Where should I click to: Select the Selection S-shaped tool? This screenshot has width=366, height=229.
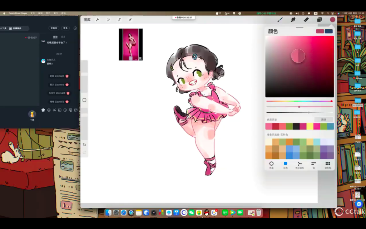click(x=119, y=20)
